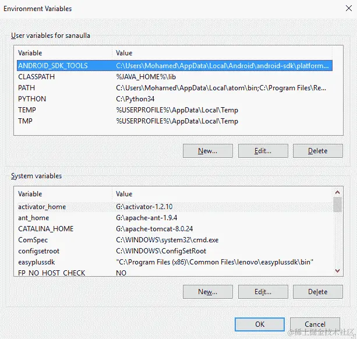Click the system variables scrollbar up arrow
The image size is (357, 339).
click(x=337, y=192)
